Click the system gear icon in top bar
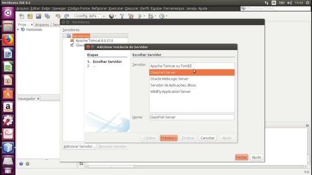 point(308,3)
